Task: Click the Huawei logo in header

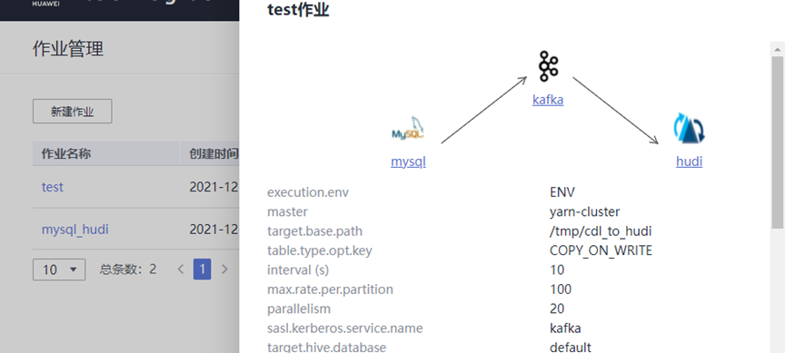Action: 43,4
